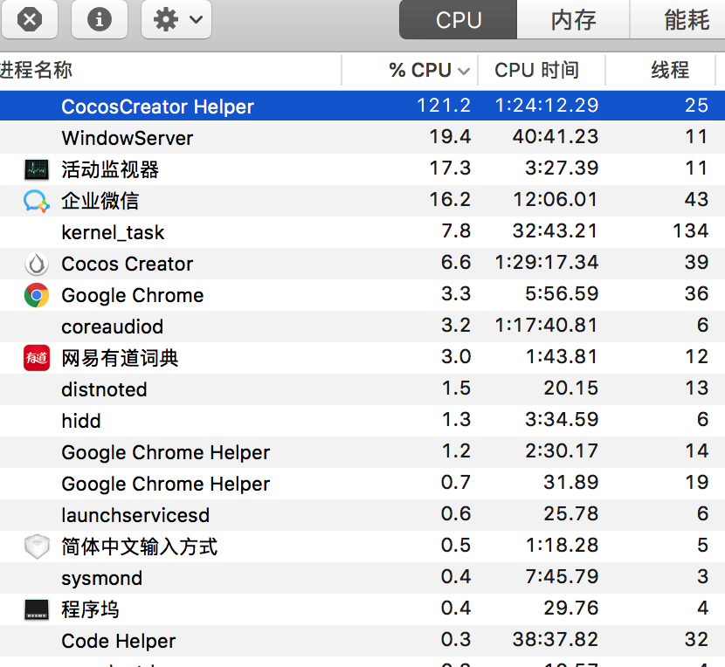
Task: Switch to the 内存 tab
Action: point(573,20)
